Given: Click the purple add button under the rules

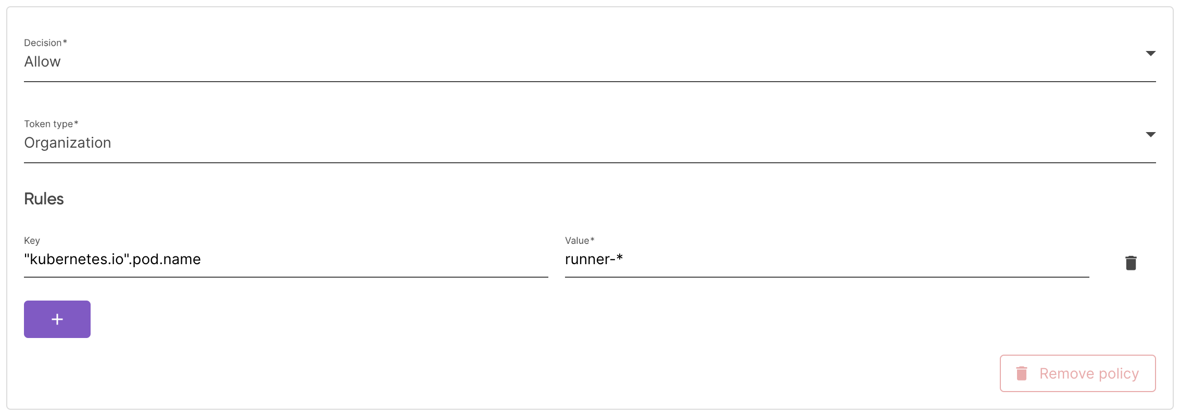Looking at the screenshot, I should coord(57,319).
